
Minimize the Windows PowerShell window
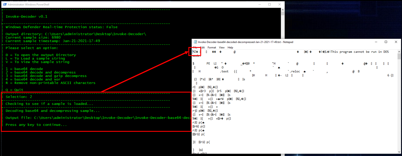pyautogui.click(x=259, y=4)
